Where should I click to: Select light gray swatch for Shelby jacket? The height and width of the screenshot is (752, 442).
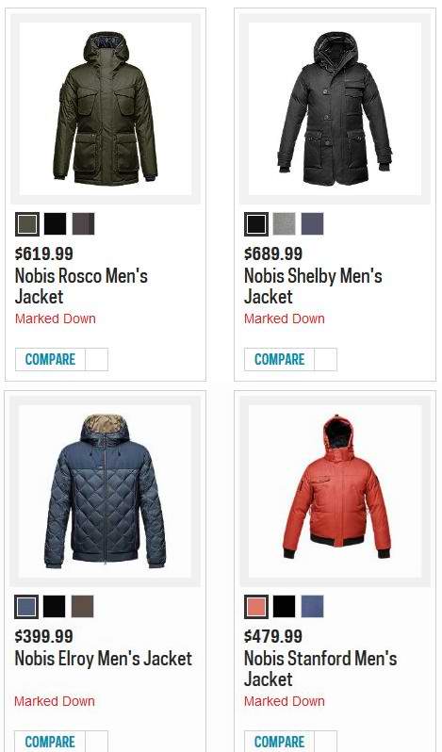coord(285,224)
